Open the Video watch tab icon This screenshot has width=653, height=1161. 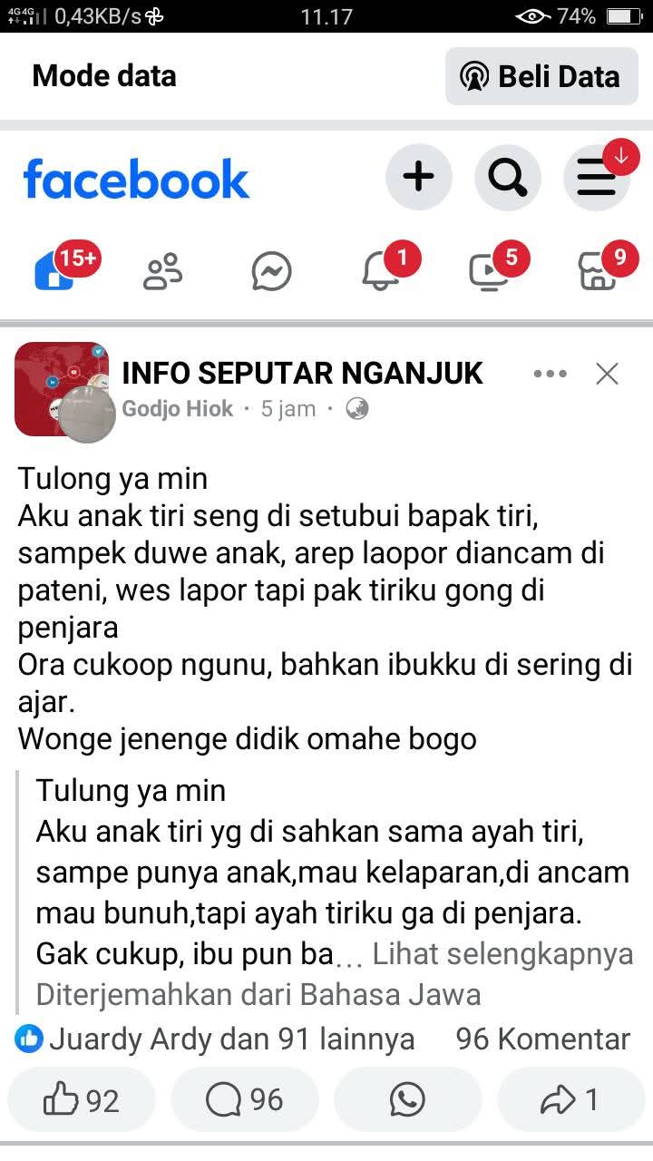[x=489, y=271]
